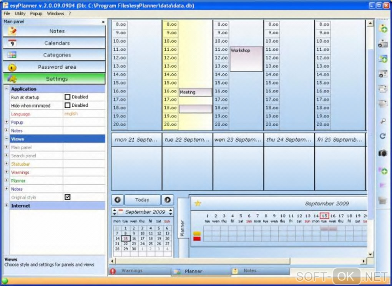
Task: Expand the Popup settings node
Action: [x=7, y=122]
